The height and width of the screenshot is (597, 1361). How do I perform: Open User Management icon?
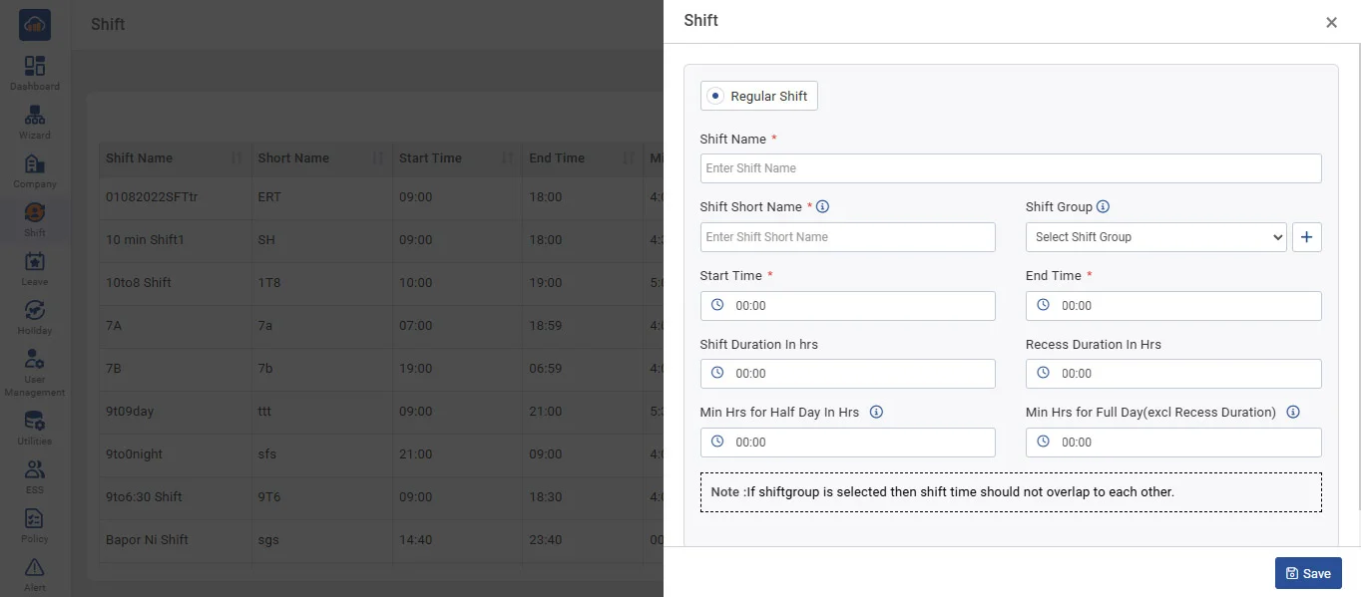pyautogui.click(x=35, y=360)
